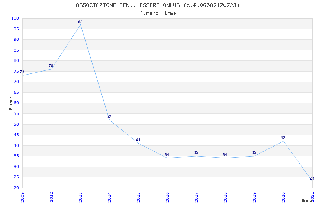Click the y-axis tick value 90

(x=16, y=39)
